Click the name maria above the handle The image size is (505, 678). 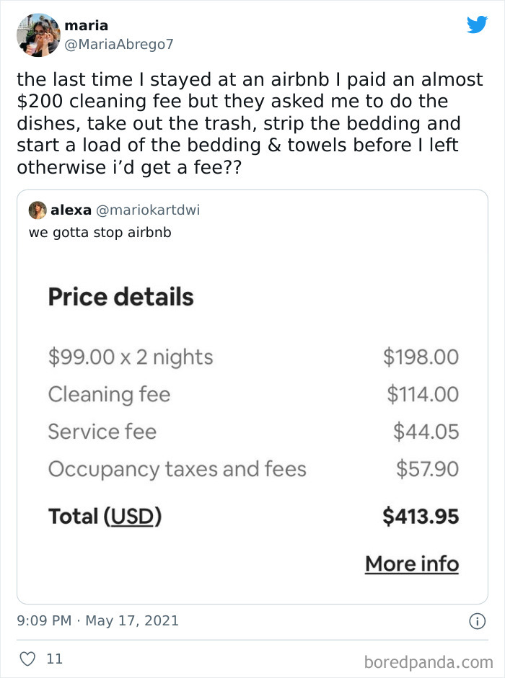[86, 25]
